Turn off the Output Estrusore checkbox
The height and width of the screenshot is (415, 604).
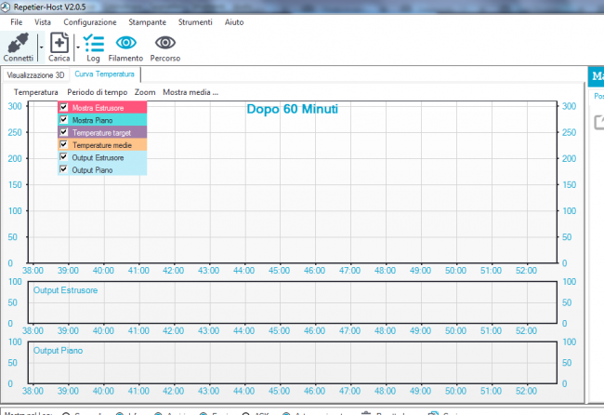63,157
